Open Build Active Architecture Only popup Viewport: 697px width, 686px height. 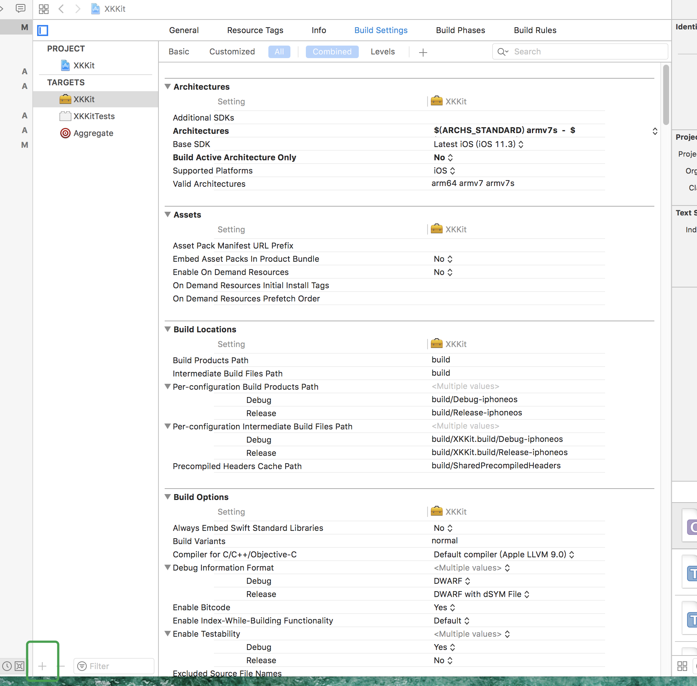point(443,157)
